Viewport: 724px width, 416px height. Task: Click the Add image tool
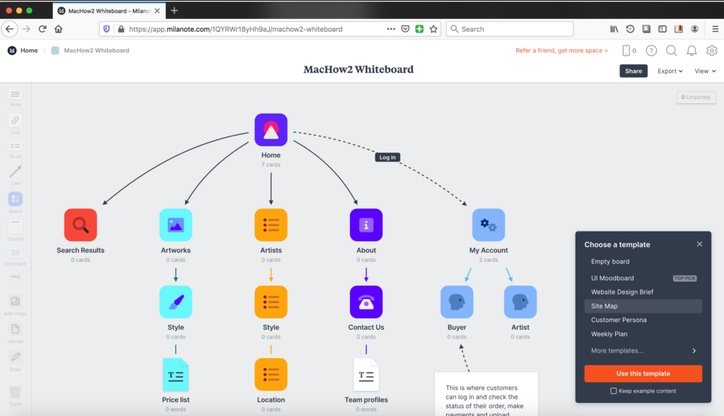coord(15,302)
